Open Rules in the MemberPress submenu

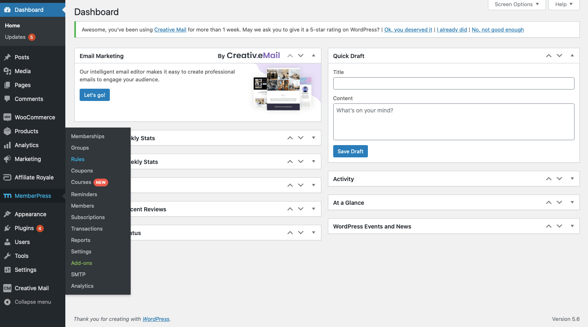click(78, 159)
